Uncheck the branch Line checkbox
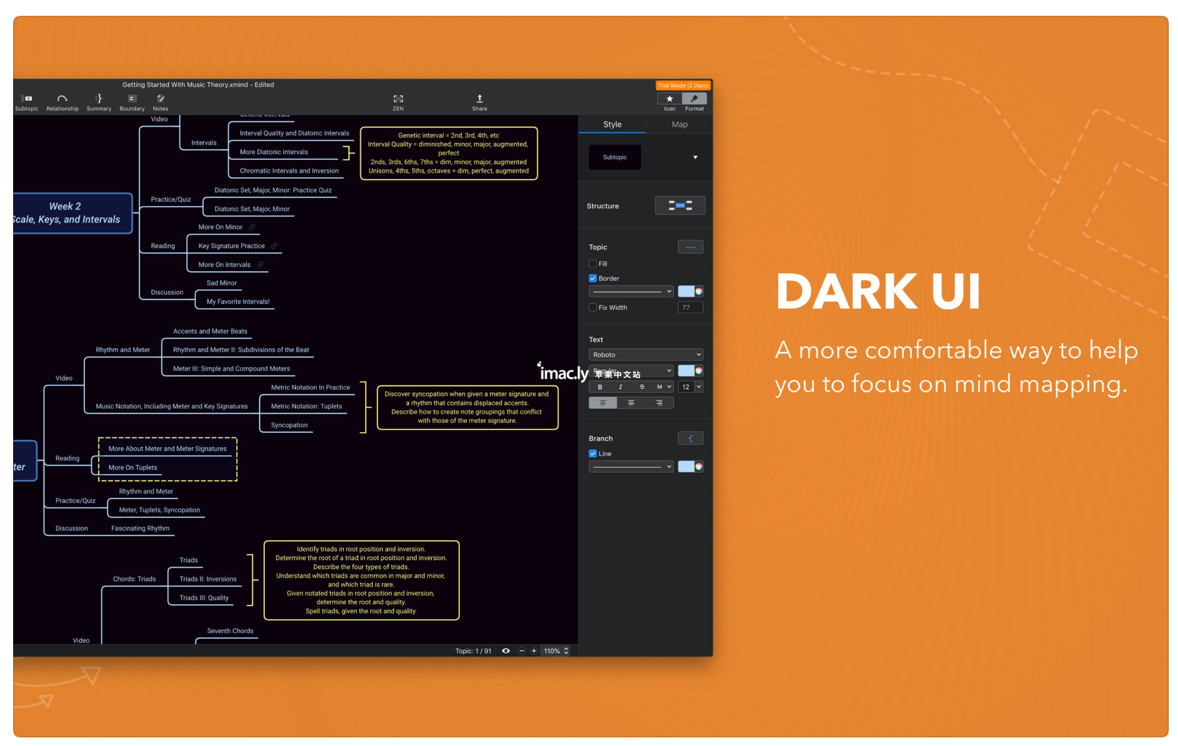 click(593, 454)
